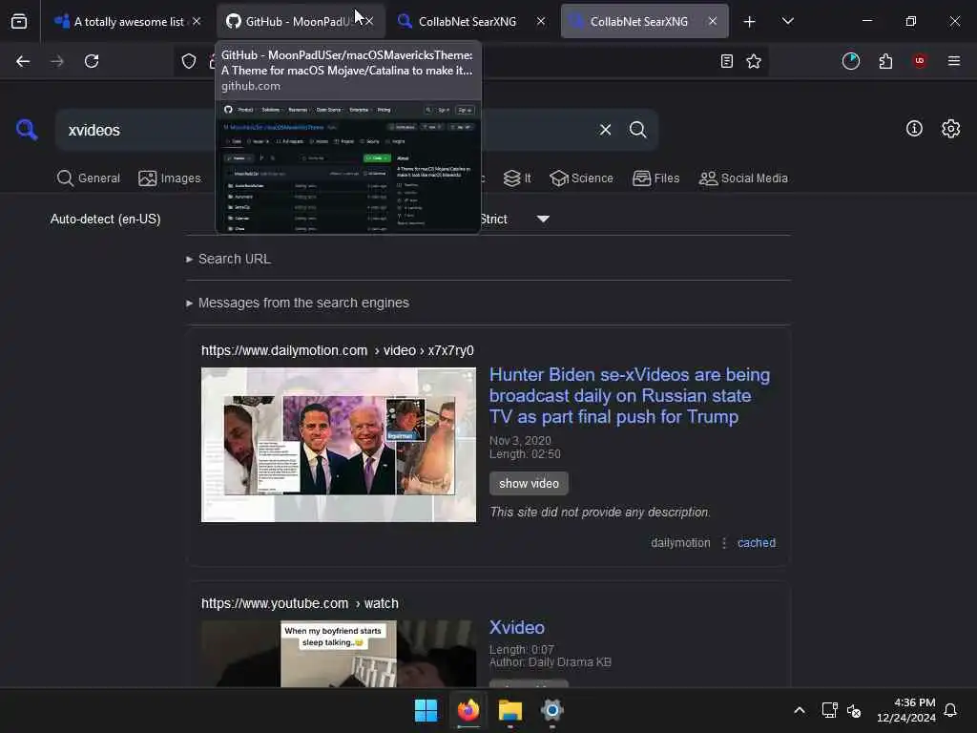
Task: Open the muted volume tray icon
Action: click(854, 710)
